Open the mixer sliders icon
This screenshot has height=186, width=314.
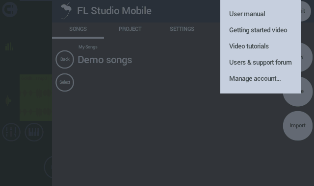point(11,132)
